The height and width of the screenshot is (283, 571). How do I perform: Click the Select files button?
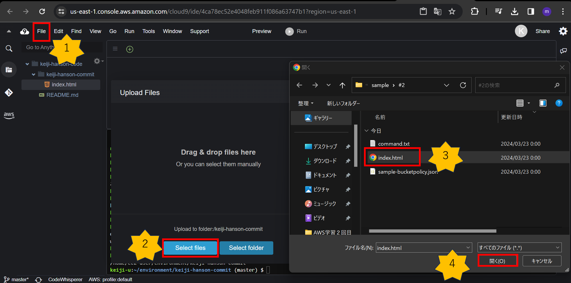pos(190,248)
